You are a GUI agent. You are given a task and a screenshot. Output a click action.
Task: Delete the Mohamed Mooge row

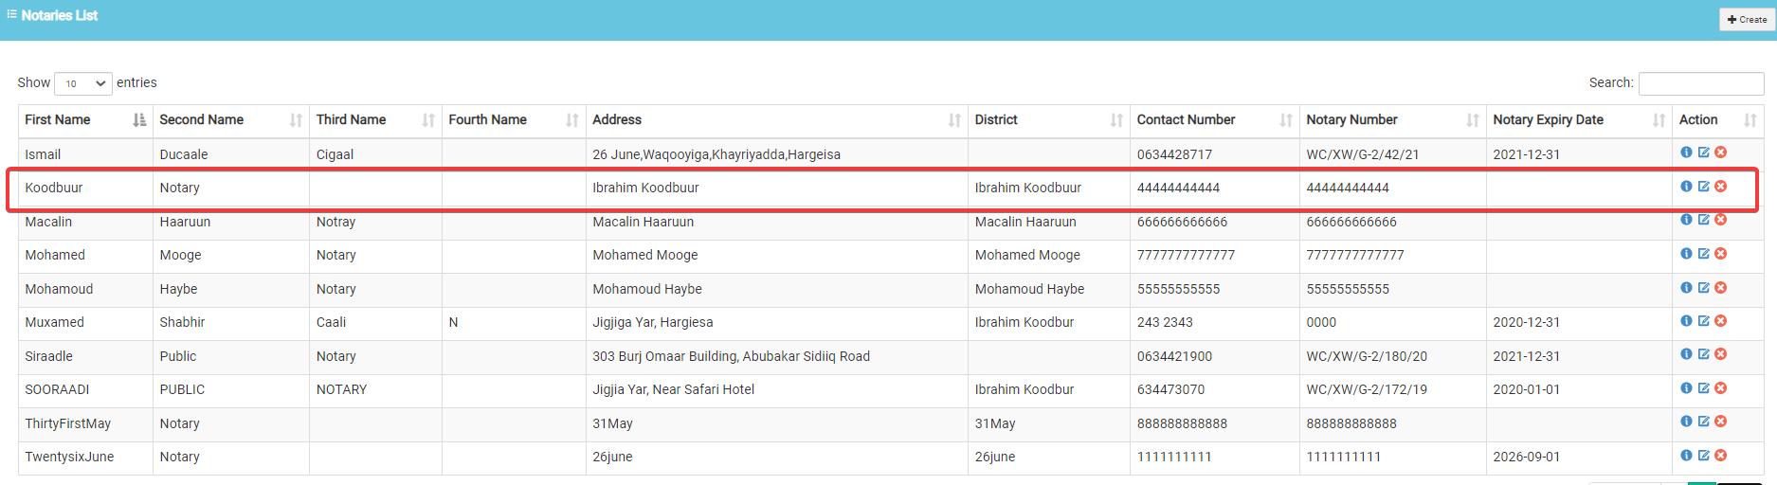pyautogui.click(x=1720, y=254)
